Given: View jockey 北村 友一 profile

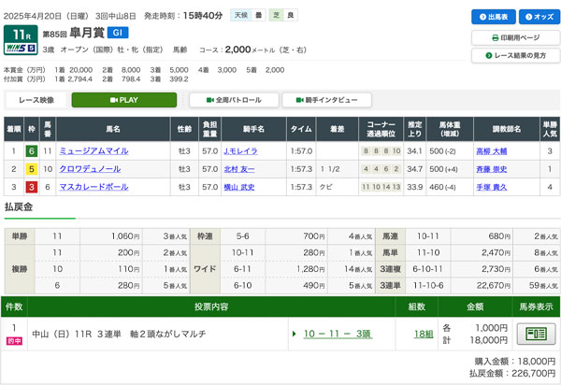Looking at the screenshot, I should coord(239,169).
